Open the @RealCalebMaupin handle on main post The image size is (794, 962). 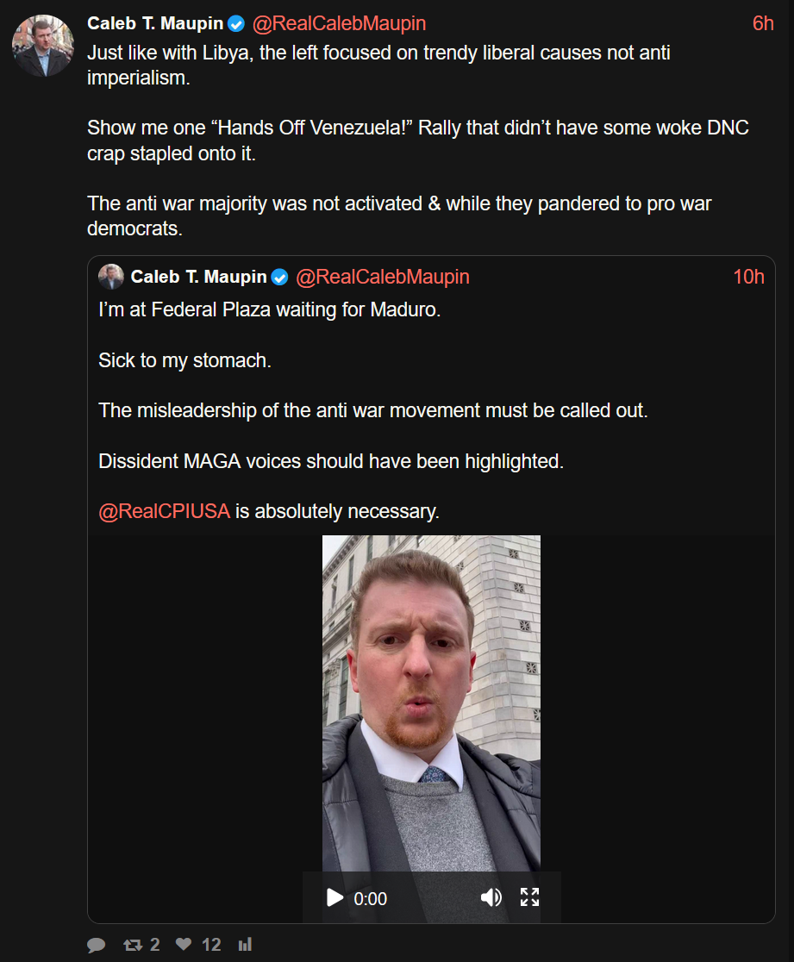[339, 23]
